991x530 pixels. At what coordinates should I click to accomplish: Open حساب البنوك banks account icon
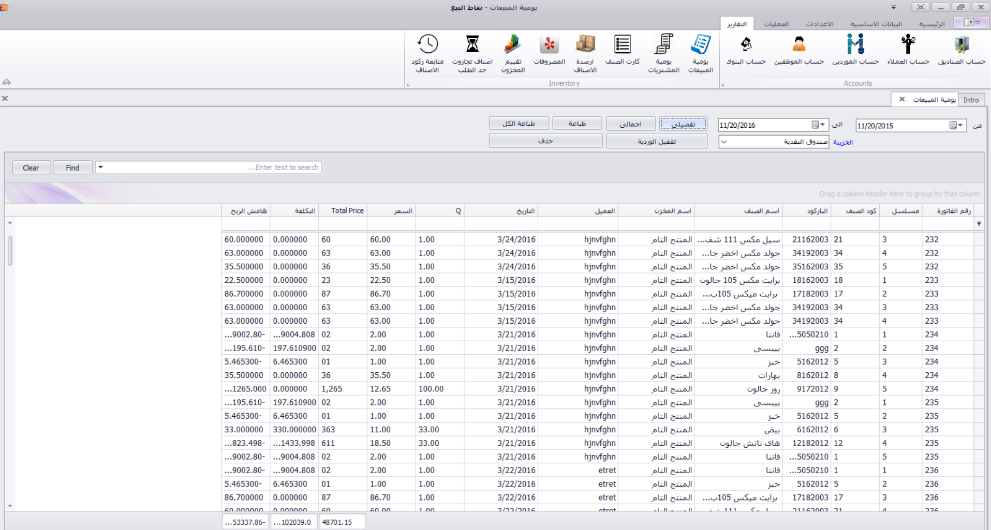[746, 51]
